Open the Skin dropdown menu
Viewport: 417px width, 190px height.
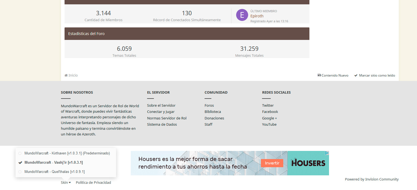point(66,183)
